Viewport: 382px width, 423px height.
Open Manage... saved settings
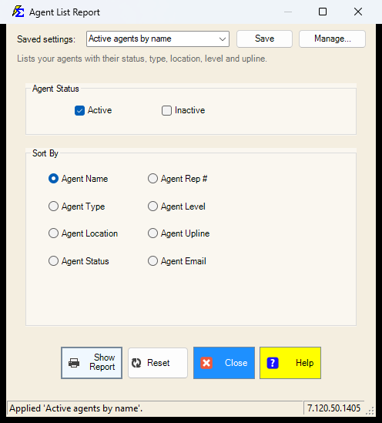tap(332, 39)
